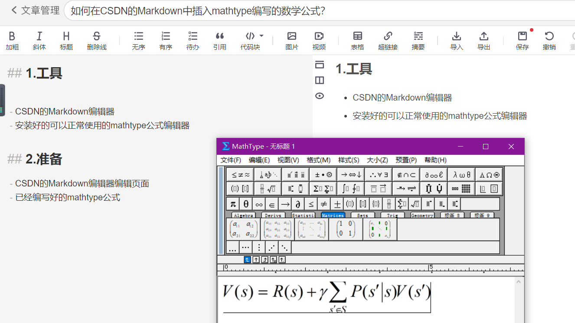Open fraction and radical templates palette
575x323 pixels.
pyautogui.click(x=268, y=189)
